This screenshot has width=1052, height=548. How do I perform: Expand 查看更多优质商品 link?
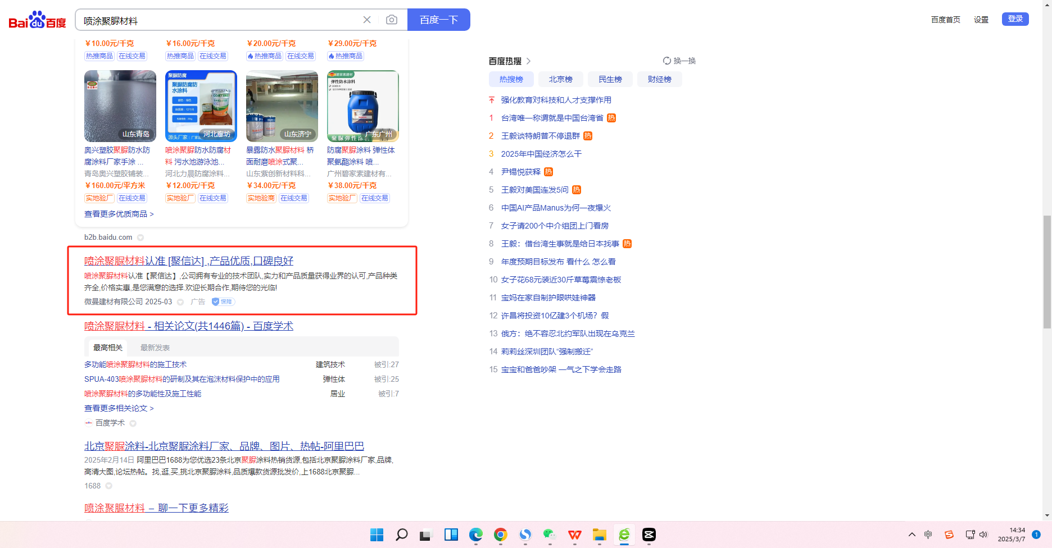point(119,214)
